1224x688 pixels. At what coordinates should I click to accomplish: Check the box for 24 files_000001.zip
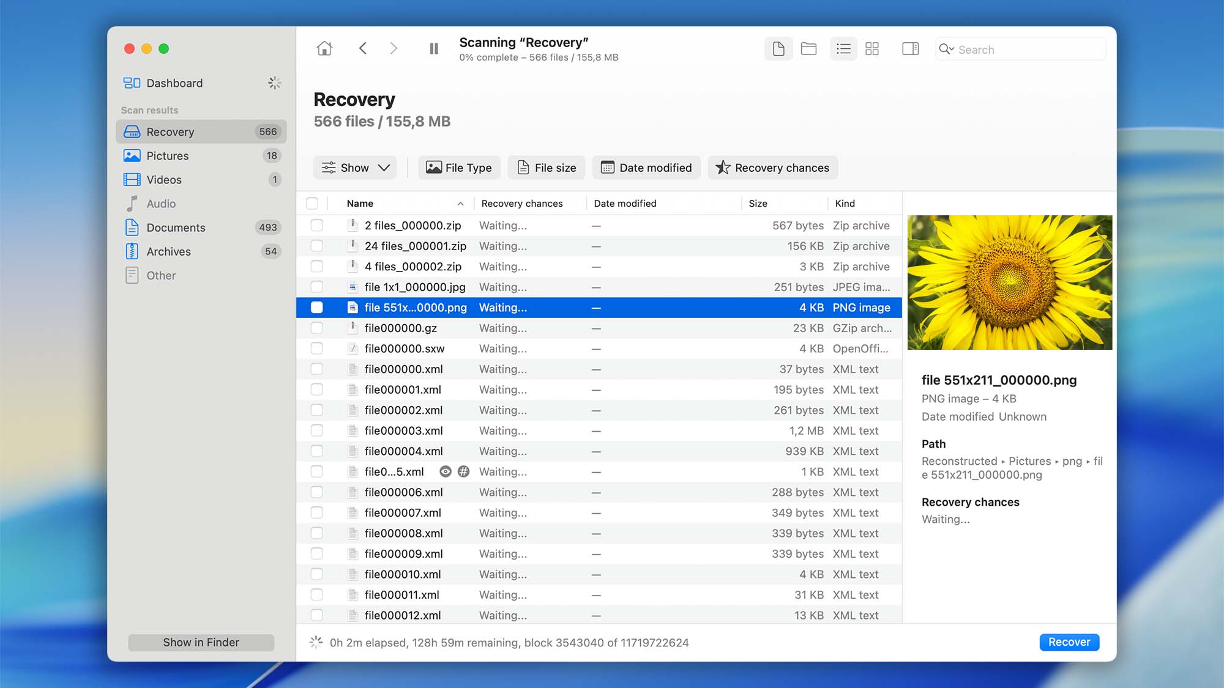coord(316,246)
